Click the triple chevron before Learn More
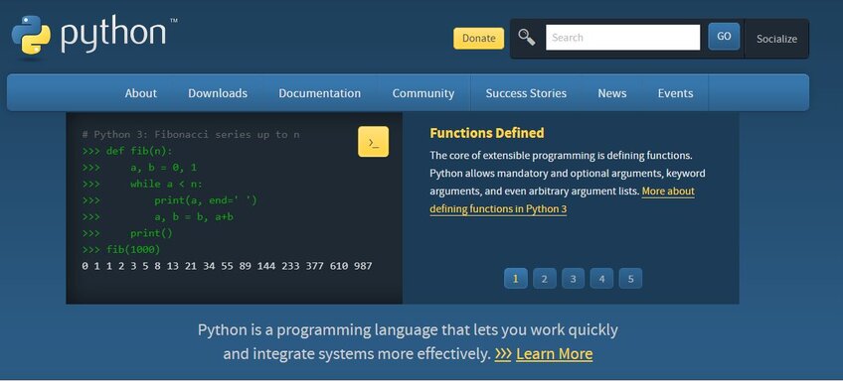The width and height of the screenshot is (843, 381). [x=503, y=354]
